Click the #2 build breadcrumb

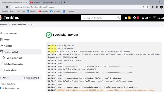(32, 25)
